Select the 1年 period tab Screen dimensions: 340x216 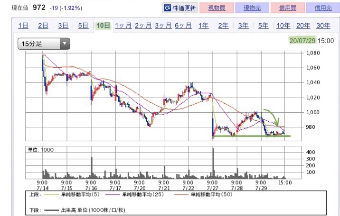pyautogui.click(x=203, y=26)
